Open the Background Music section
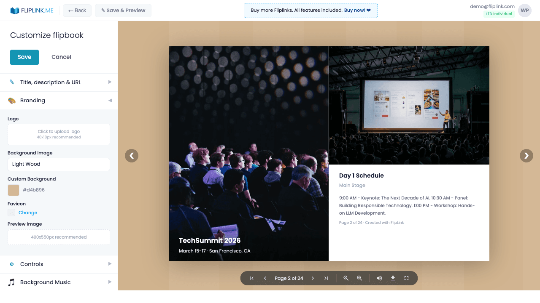This screenshot has width=540, height=303. pyautogui.click(x=59, y=282)
